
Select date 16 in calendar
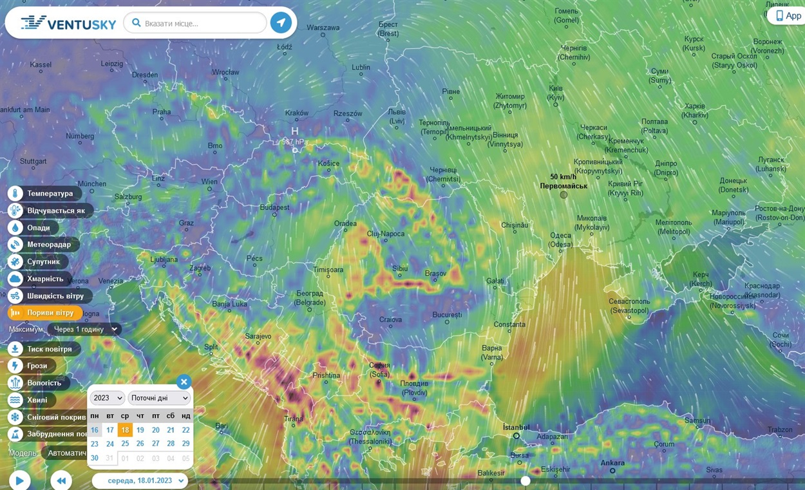tap(95, 430)
